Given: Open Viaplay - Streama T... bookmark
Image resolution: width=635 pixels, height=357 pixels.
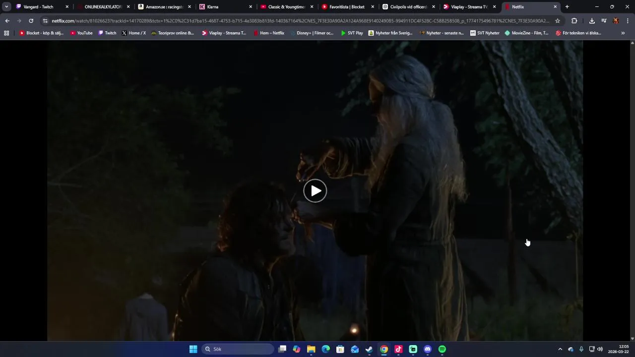Looking at the screenshot, I should [x=224, y=33].
